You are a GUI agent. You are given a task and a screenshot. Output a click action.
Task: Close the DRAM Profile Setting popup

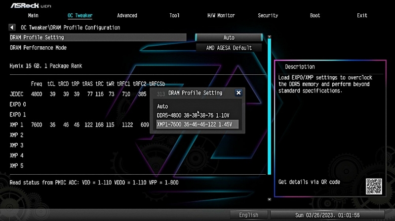pos(238,93)
